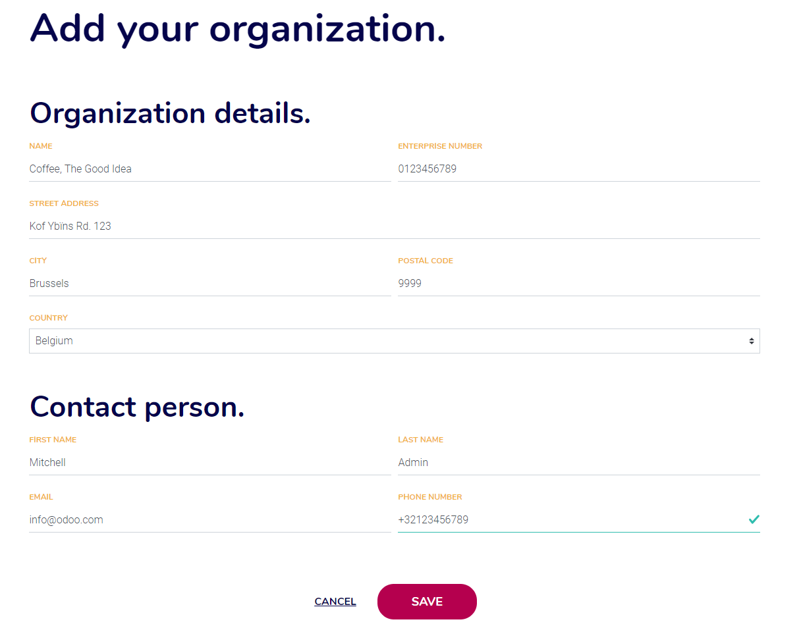Click the First Name field with Mitchell
Screen dimensions: 801x630
tap(210, 463)
